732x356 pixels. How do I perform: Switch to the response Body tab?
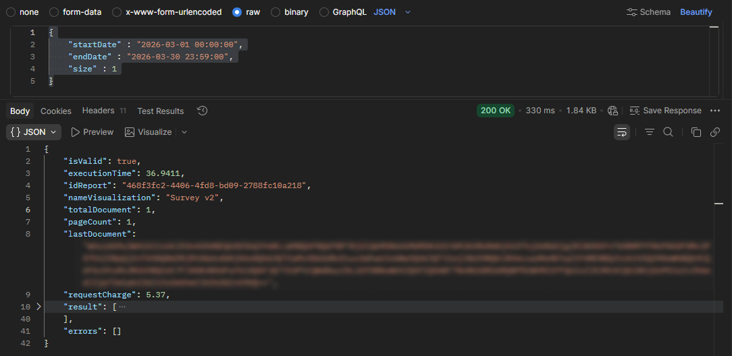pos(20,111)
